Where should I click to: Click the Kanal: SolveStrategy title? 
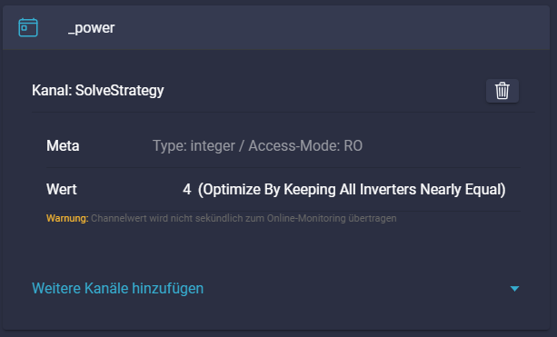[98, 91]
